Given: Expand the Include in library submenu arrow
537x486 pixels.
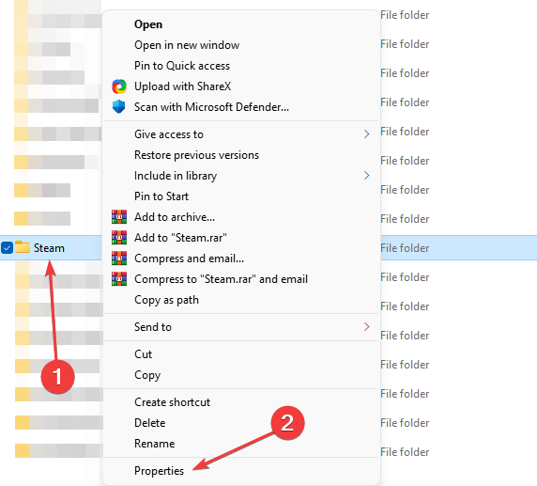Looking at the screenshot, I should point(366,176).
